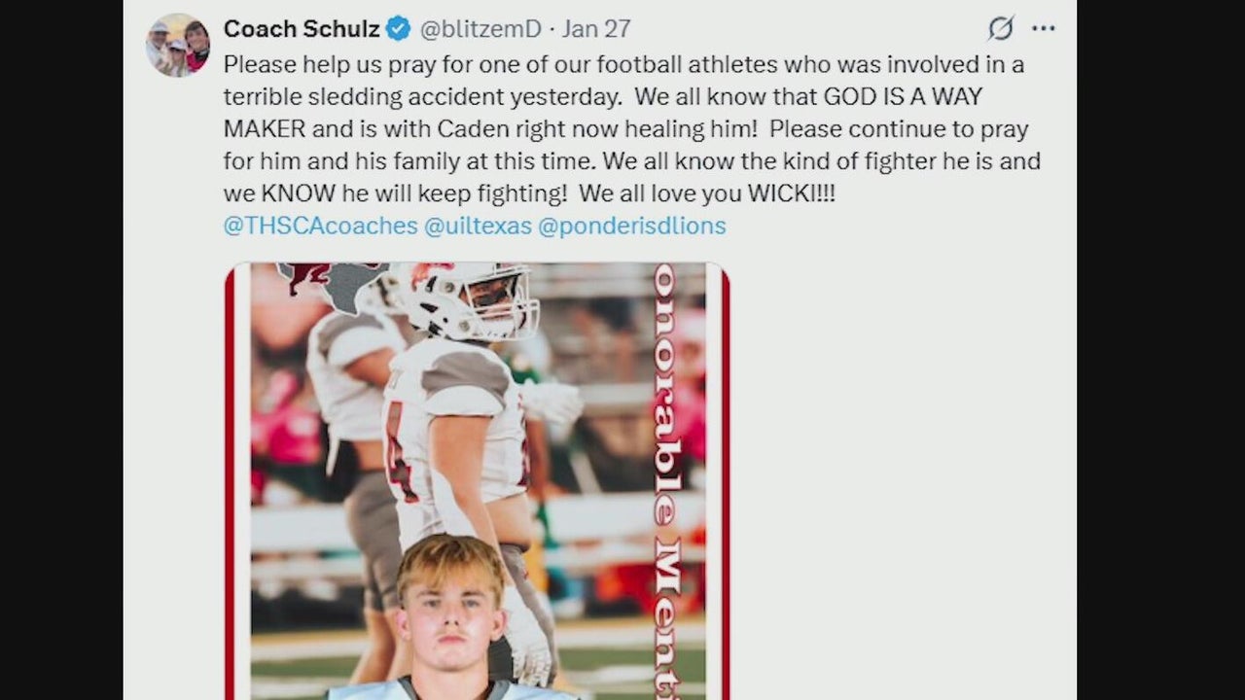Click the blue verified badge
This screenshot has width=1245, height=700.
398,29
